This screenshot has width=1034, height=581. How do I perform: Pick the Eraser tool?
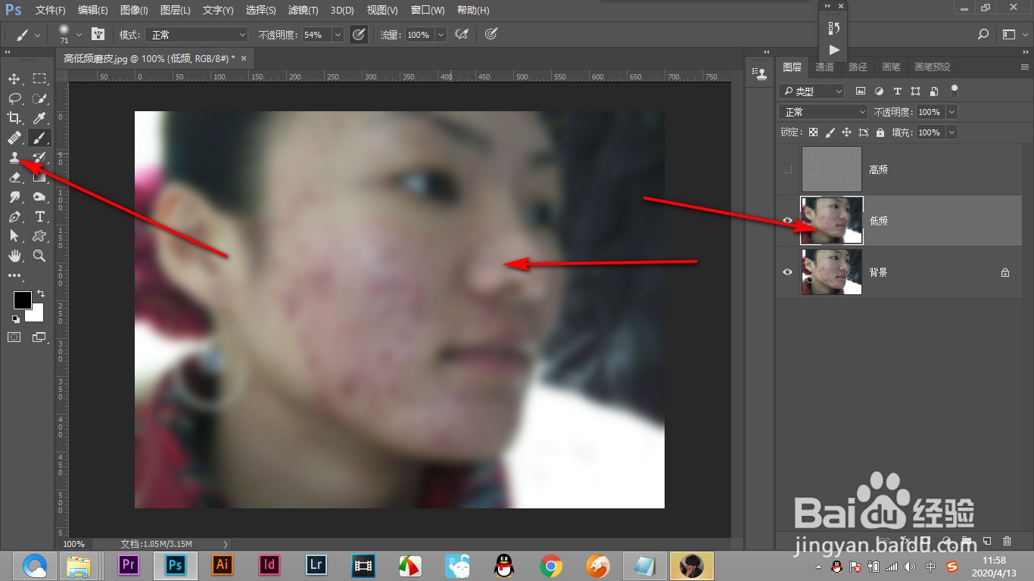pyautogui.click(x=14, y=178)
